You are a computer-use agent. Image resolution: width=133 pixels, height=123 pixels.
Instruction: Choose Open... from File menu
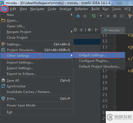pos(37,21)
